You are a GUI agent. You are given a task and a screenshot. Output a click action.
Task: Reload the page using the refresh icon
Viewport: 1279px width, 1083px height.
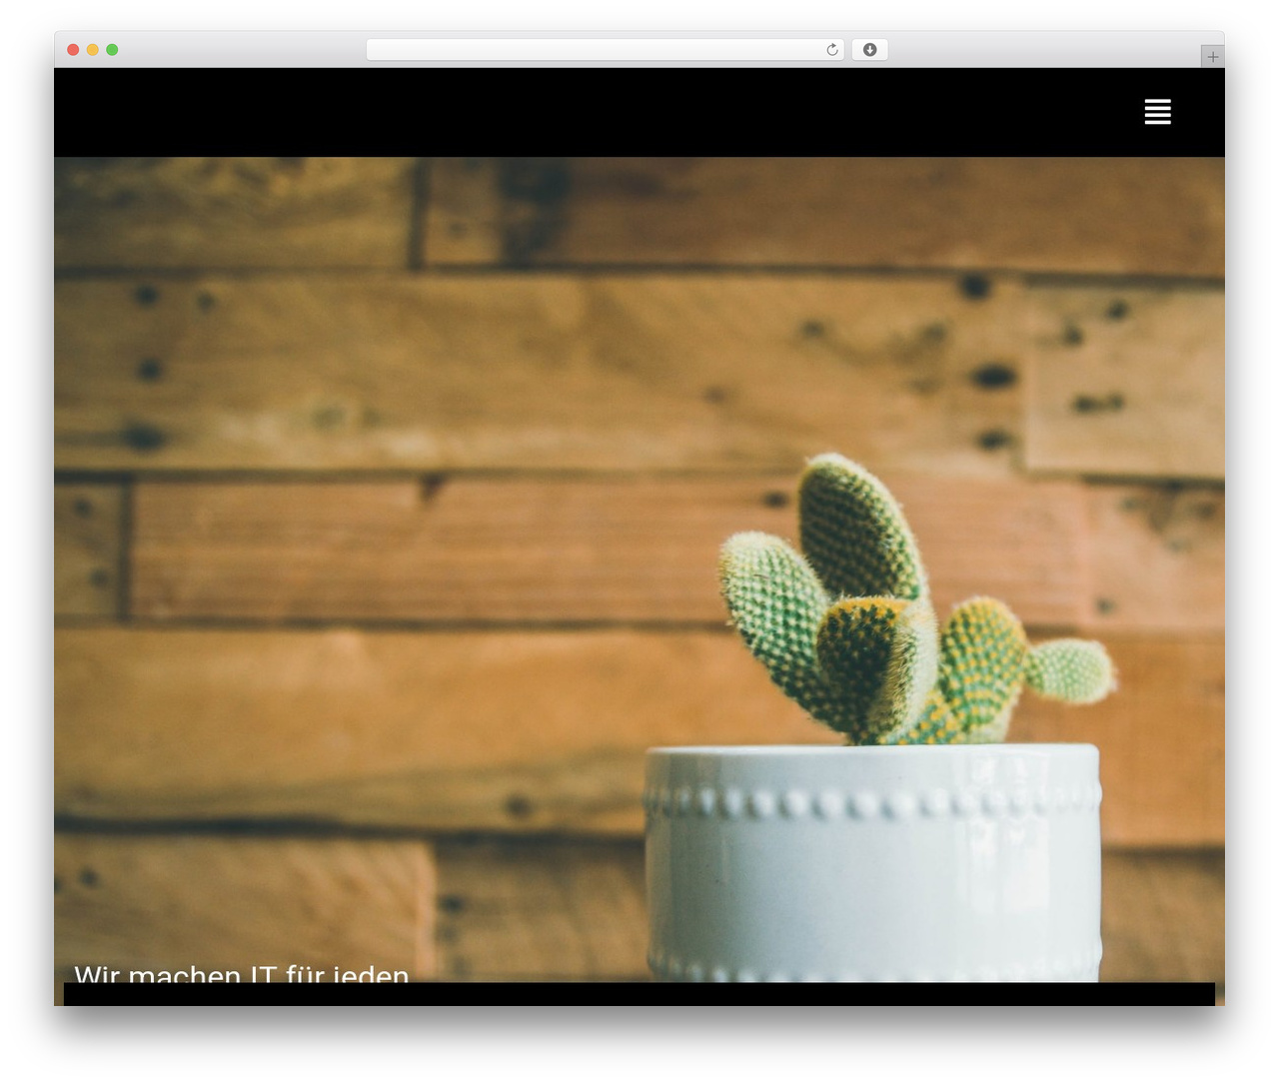pos(832,50)
